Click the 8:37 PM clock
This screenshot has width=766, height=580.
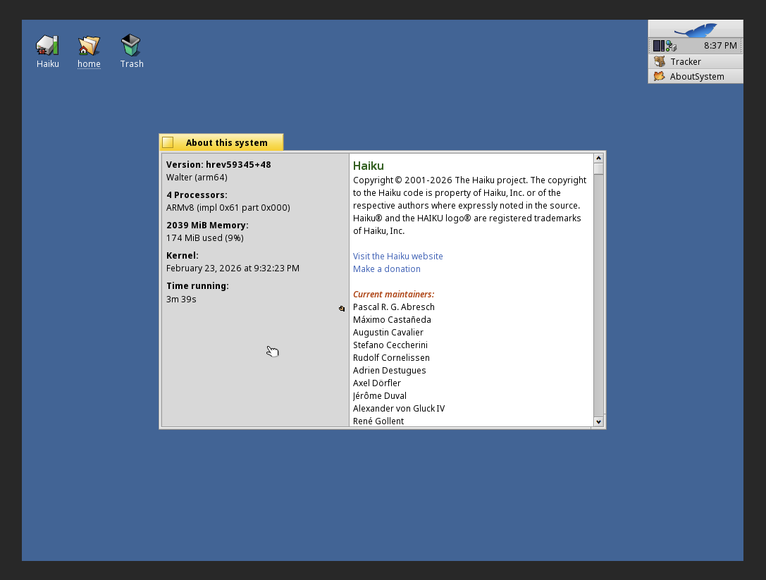pos(719,46)
